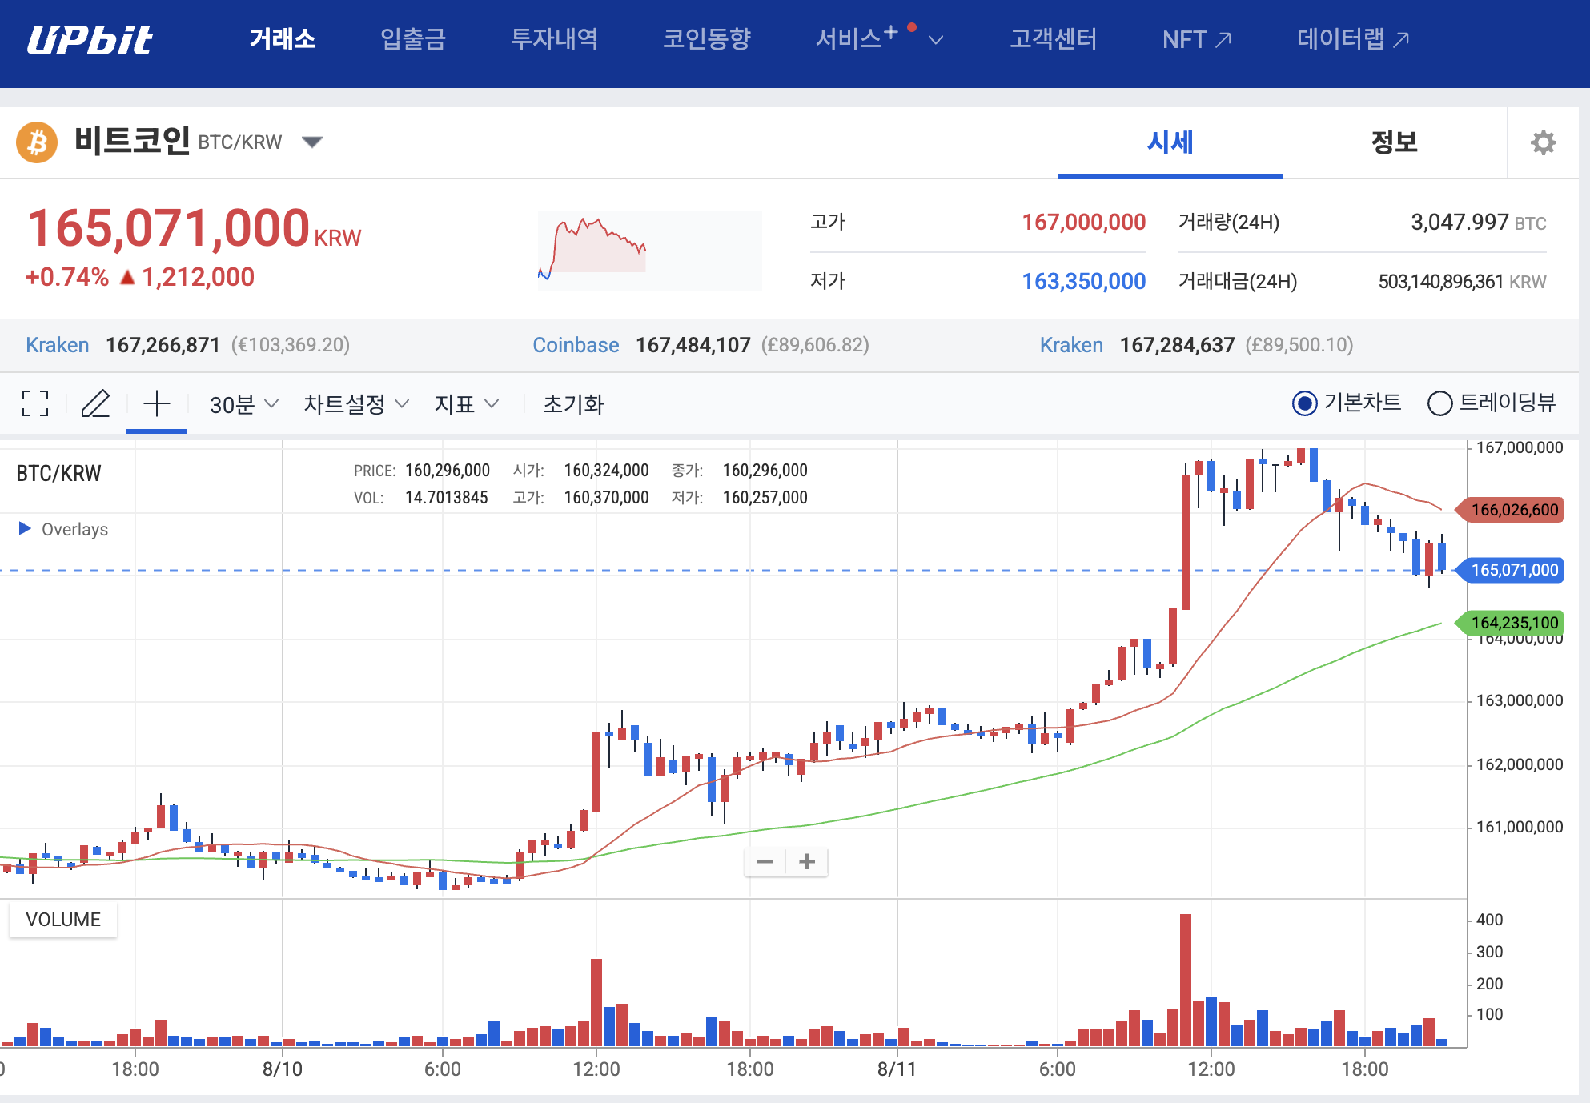Open the 30분 interval dropdown

pyautogui.click(x=243, y=404)
